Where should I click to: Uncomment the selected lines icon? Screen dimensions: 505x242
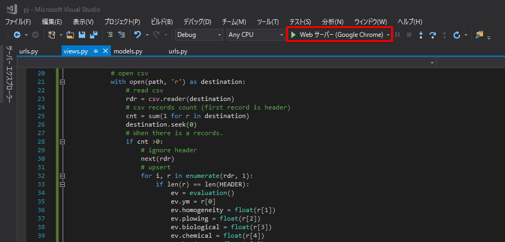coord(122,35)
